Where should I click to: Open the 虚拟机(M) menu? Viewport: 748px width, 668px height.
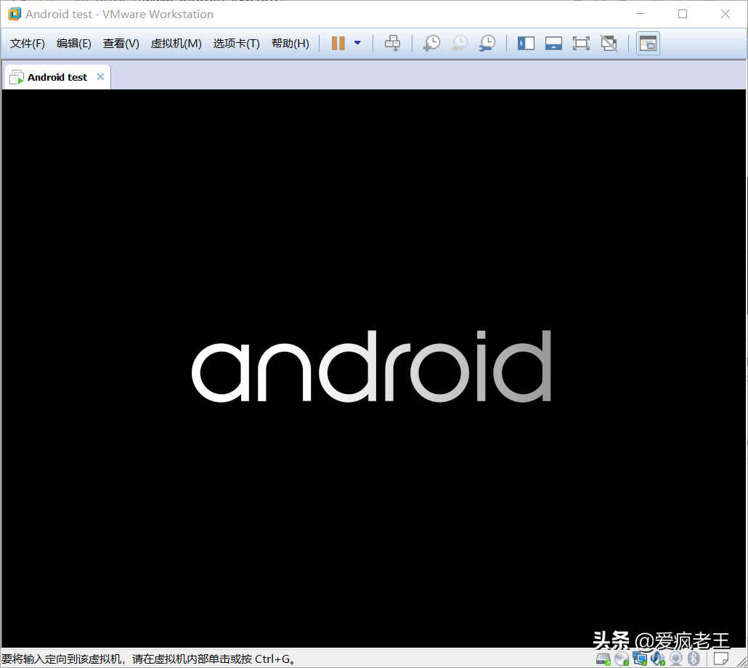tap(176, 44)
